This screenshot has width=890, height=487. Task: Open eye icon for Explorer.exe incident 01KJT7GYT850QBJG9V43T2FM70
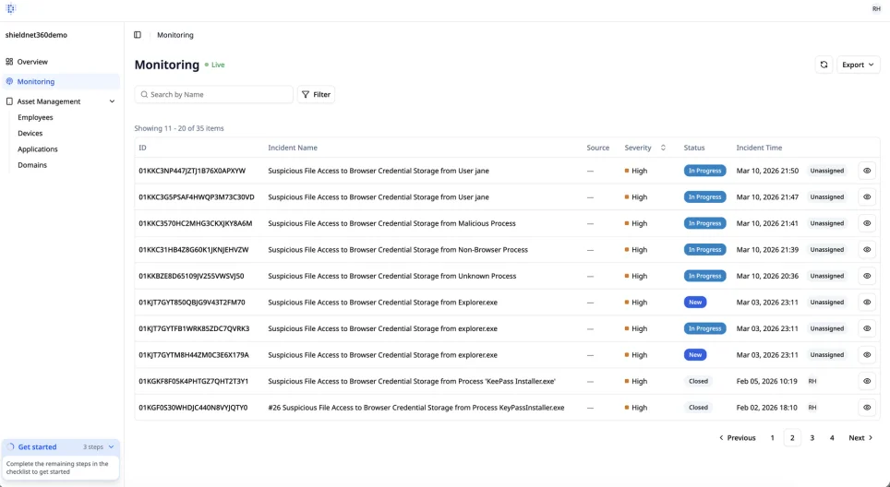[867, 303]
